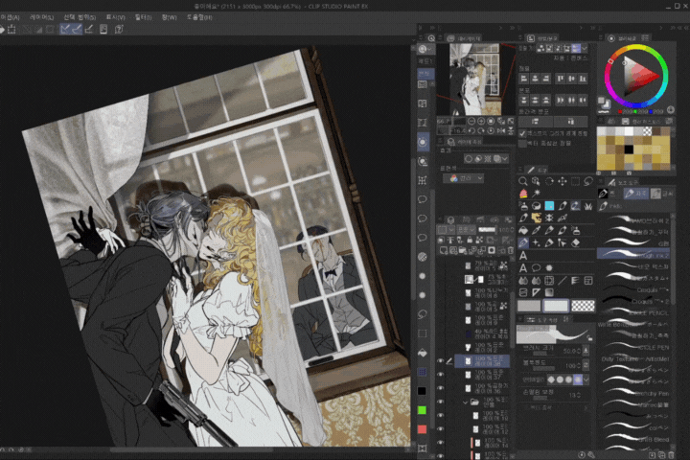Open the expression color 컬러 dropdown
The width and height of the screenshot is (690, 460).
[464, 178]
